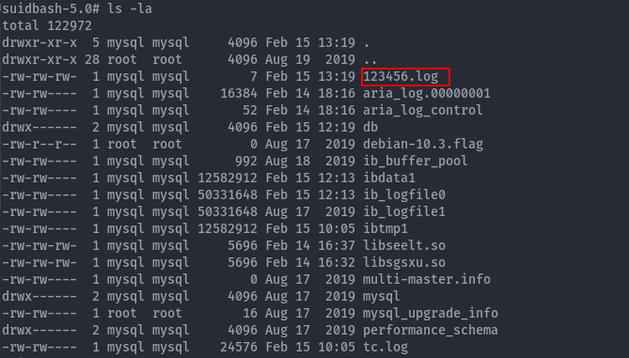Click the libseelt.so filename
Image resolution: width=629 pixels, height=358 pixels.
click(x=404, y=245)
